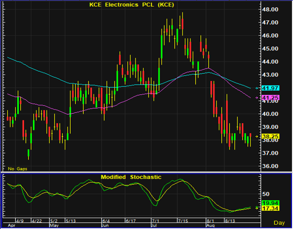Click the Jul month label
This screenshot has height=229, width=293.
pyautogui.click(x=155, y=225)
